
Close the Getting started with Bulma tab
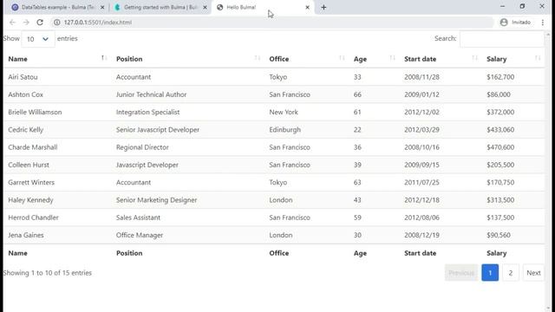point(205,7)
